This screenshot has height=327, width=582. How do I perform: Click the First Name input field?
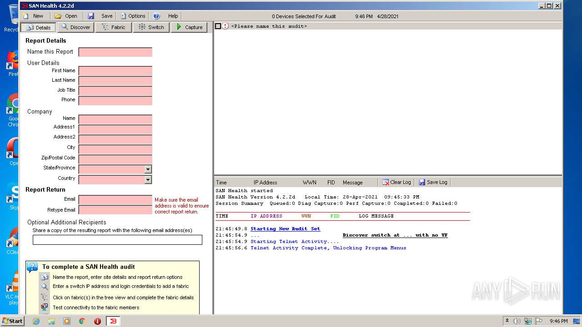pos(115,71)
